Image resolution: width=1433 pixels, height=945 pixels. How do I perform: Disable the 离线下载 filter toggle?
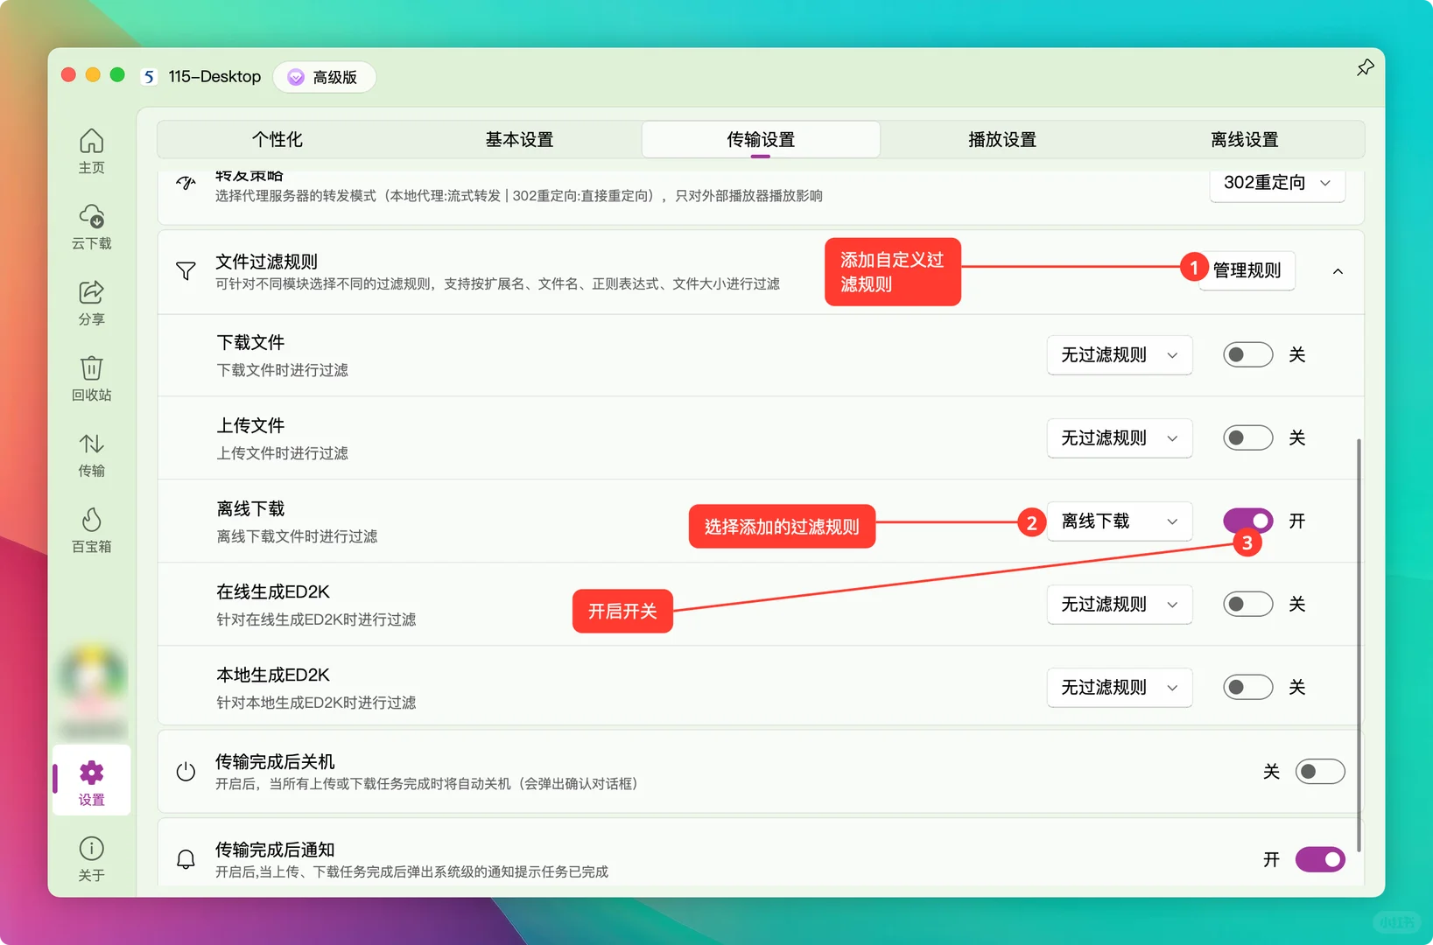point(1247,520)
